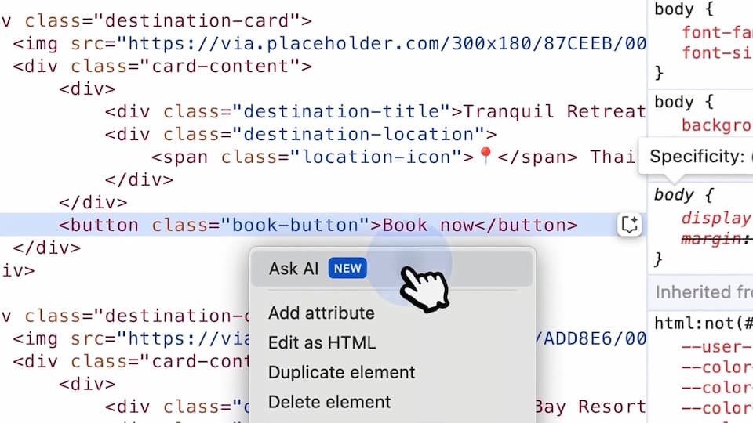Click the Inherited from section header
753x423 pixels.
point(703,292)
